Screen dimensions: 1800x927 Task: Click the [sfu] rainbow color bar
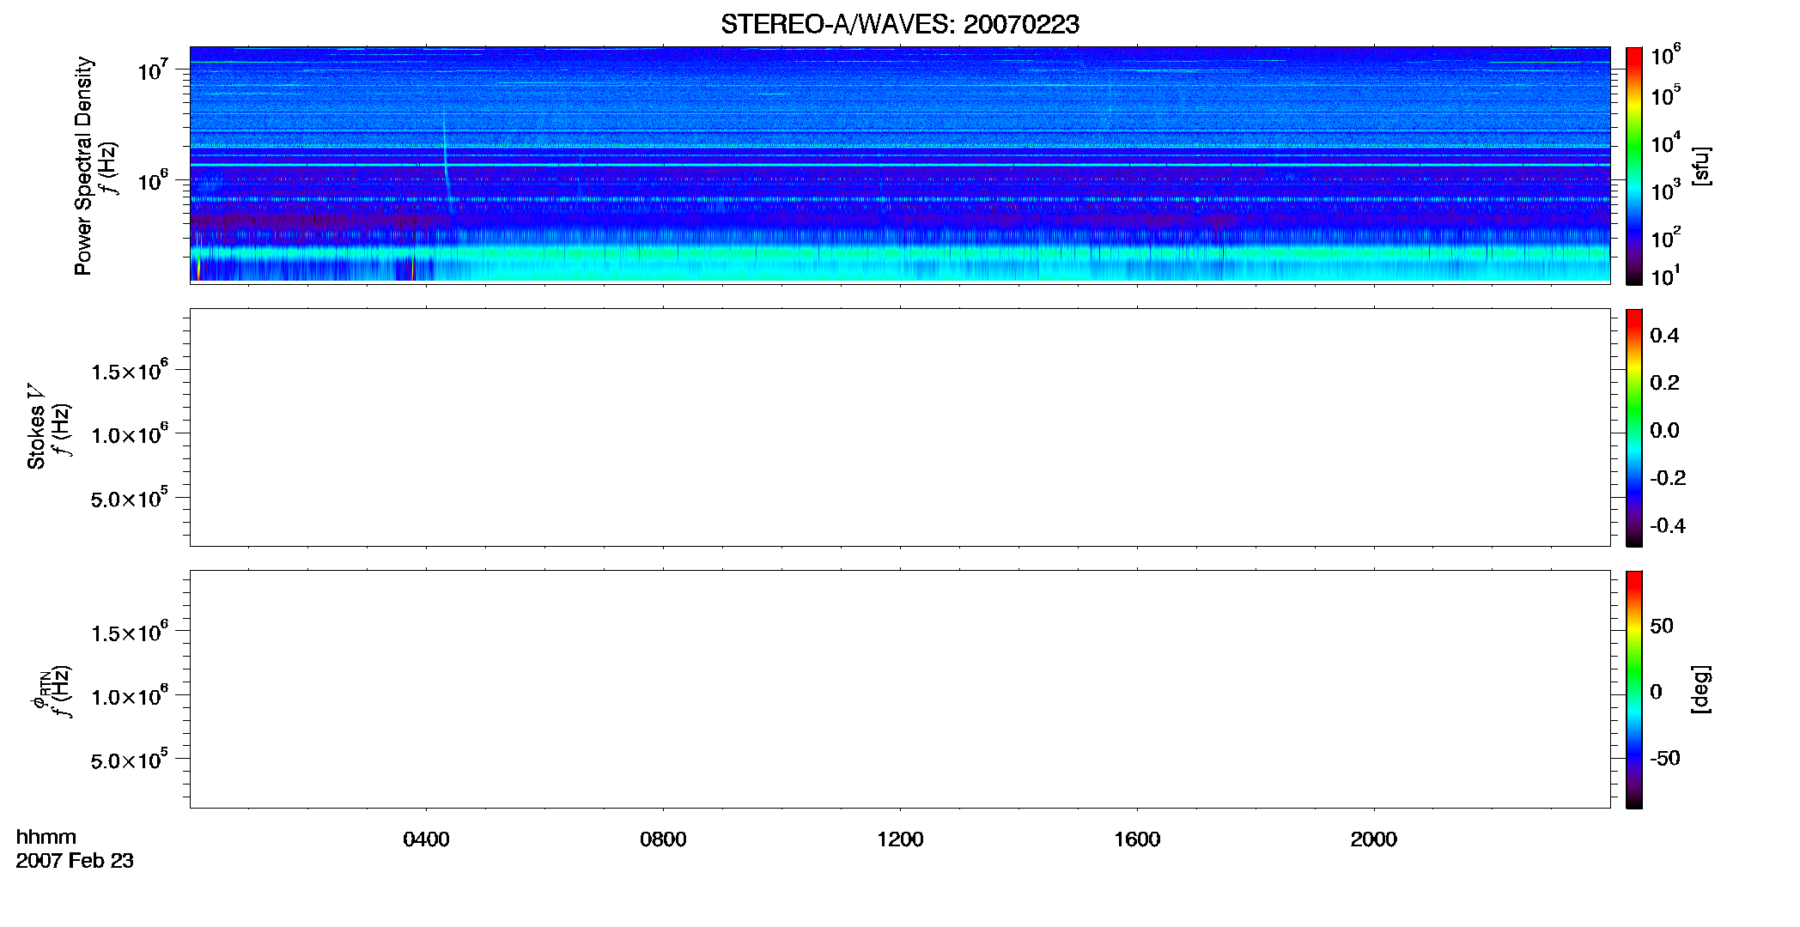tap(1634, 166)
